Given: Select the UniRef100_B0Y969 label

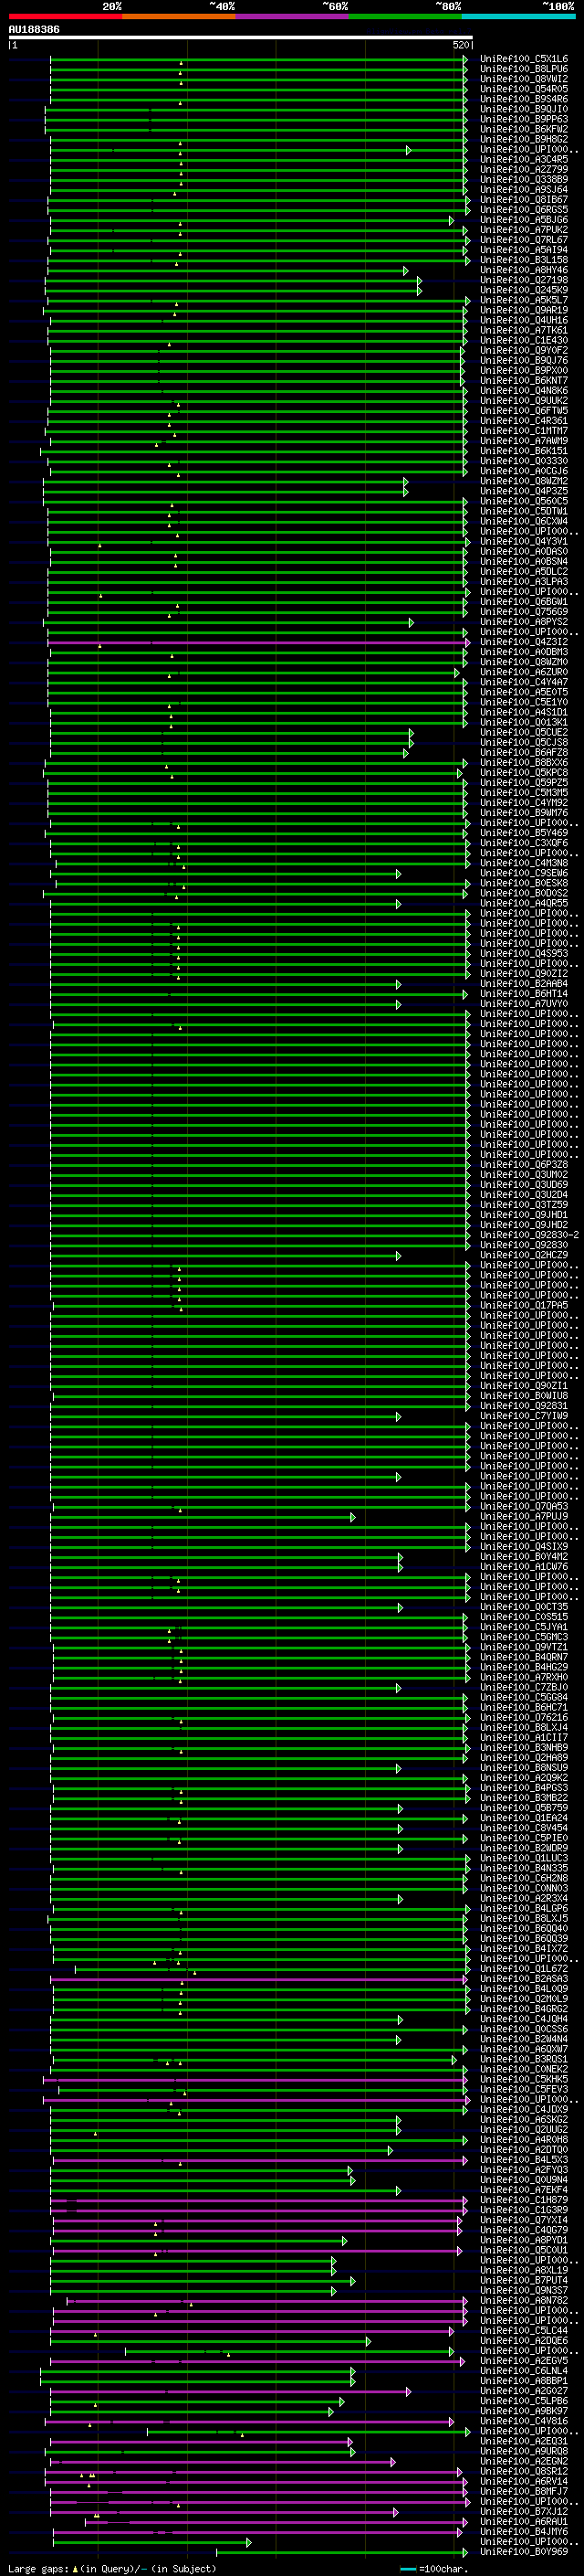Looking at the screenshot, I should [524, 2552].
